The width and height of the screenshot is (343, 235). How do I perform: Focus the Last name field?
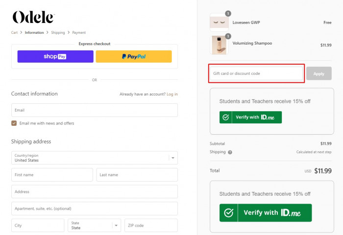137,175
